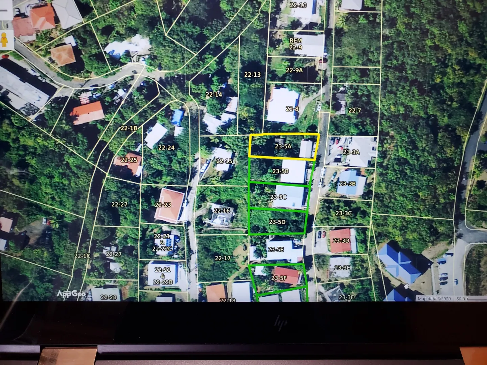The height and width of the screenshot is (365, 487).
Task: Click the parcel labeled 22-8
Action: point(292,109)
